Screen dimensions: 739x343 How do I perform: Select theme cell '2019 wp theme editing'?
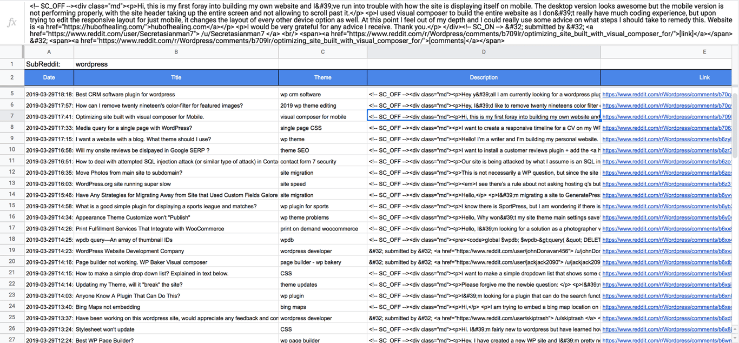pyautogui.click(x=322, y=105)
